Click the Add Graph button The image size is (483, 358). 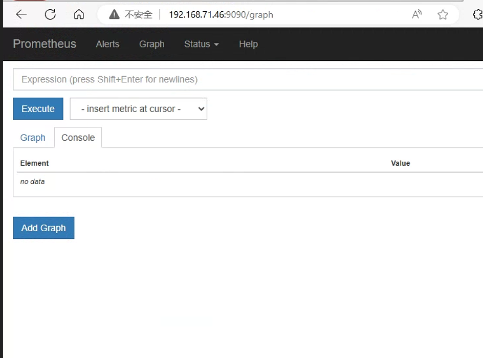[x=43, y=228]
